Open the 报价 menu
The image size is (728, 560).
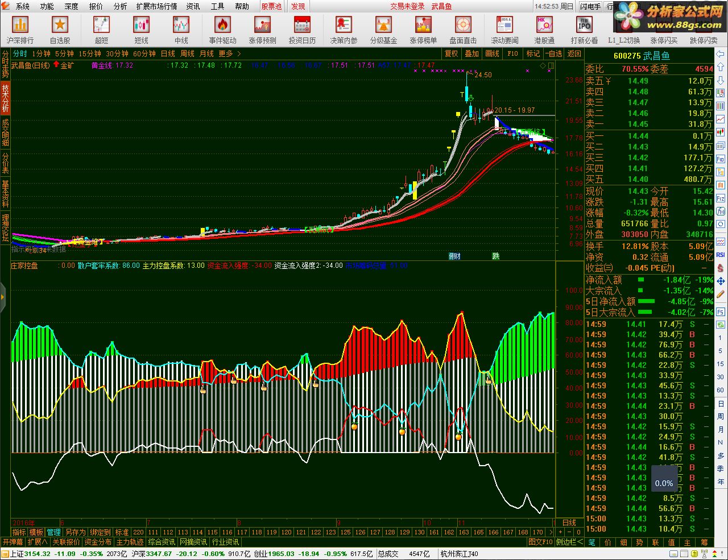96,6
